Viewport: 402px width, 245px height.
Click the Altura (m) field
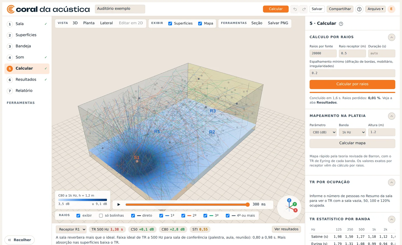(382, 132)
